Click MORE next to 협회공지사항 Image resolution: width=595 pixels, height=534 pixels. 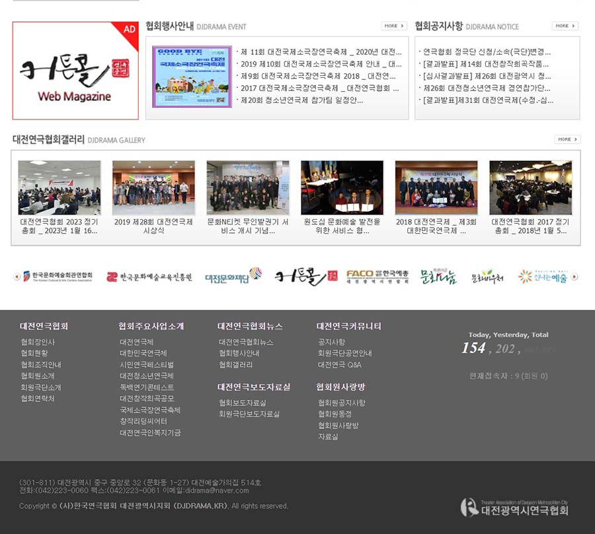click(x=565, y=26)
